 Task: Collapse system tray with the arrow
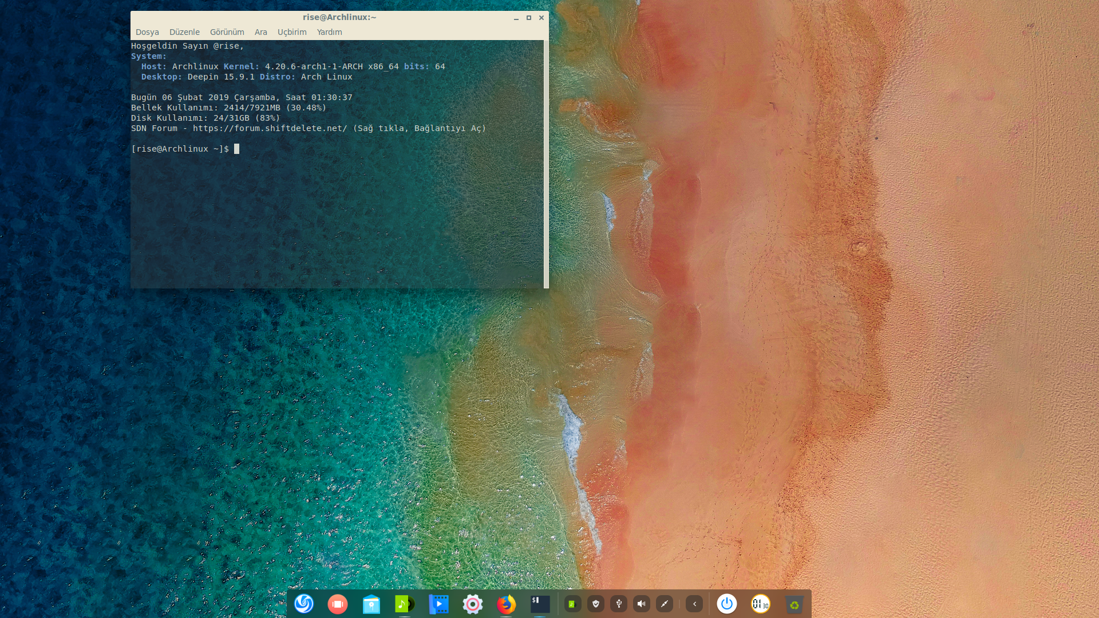694,604
